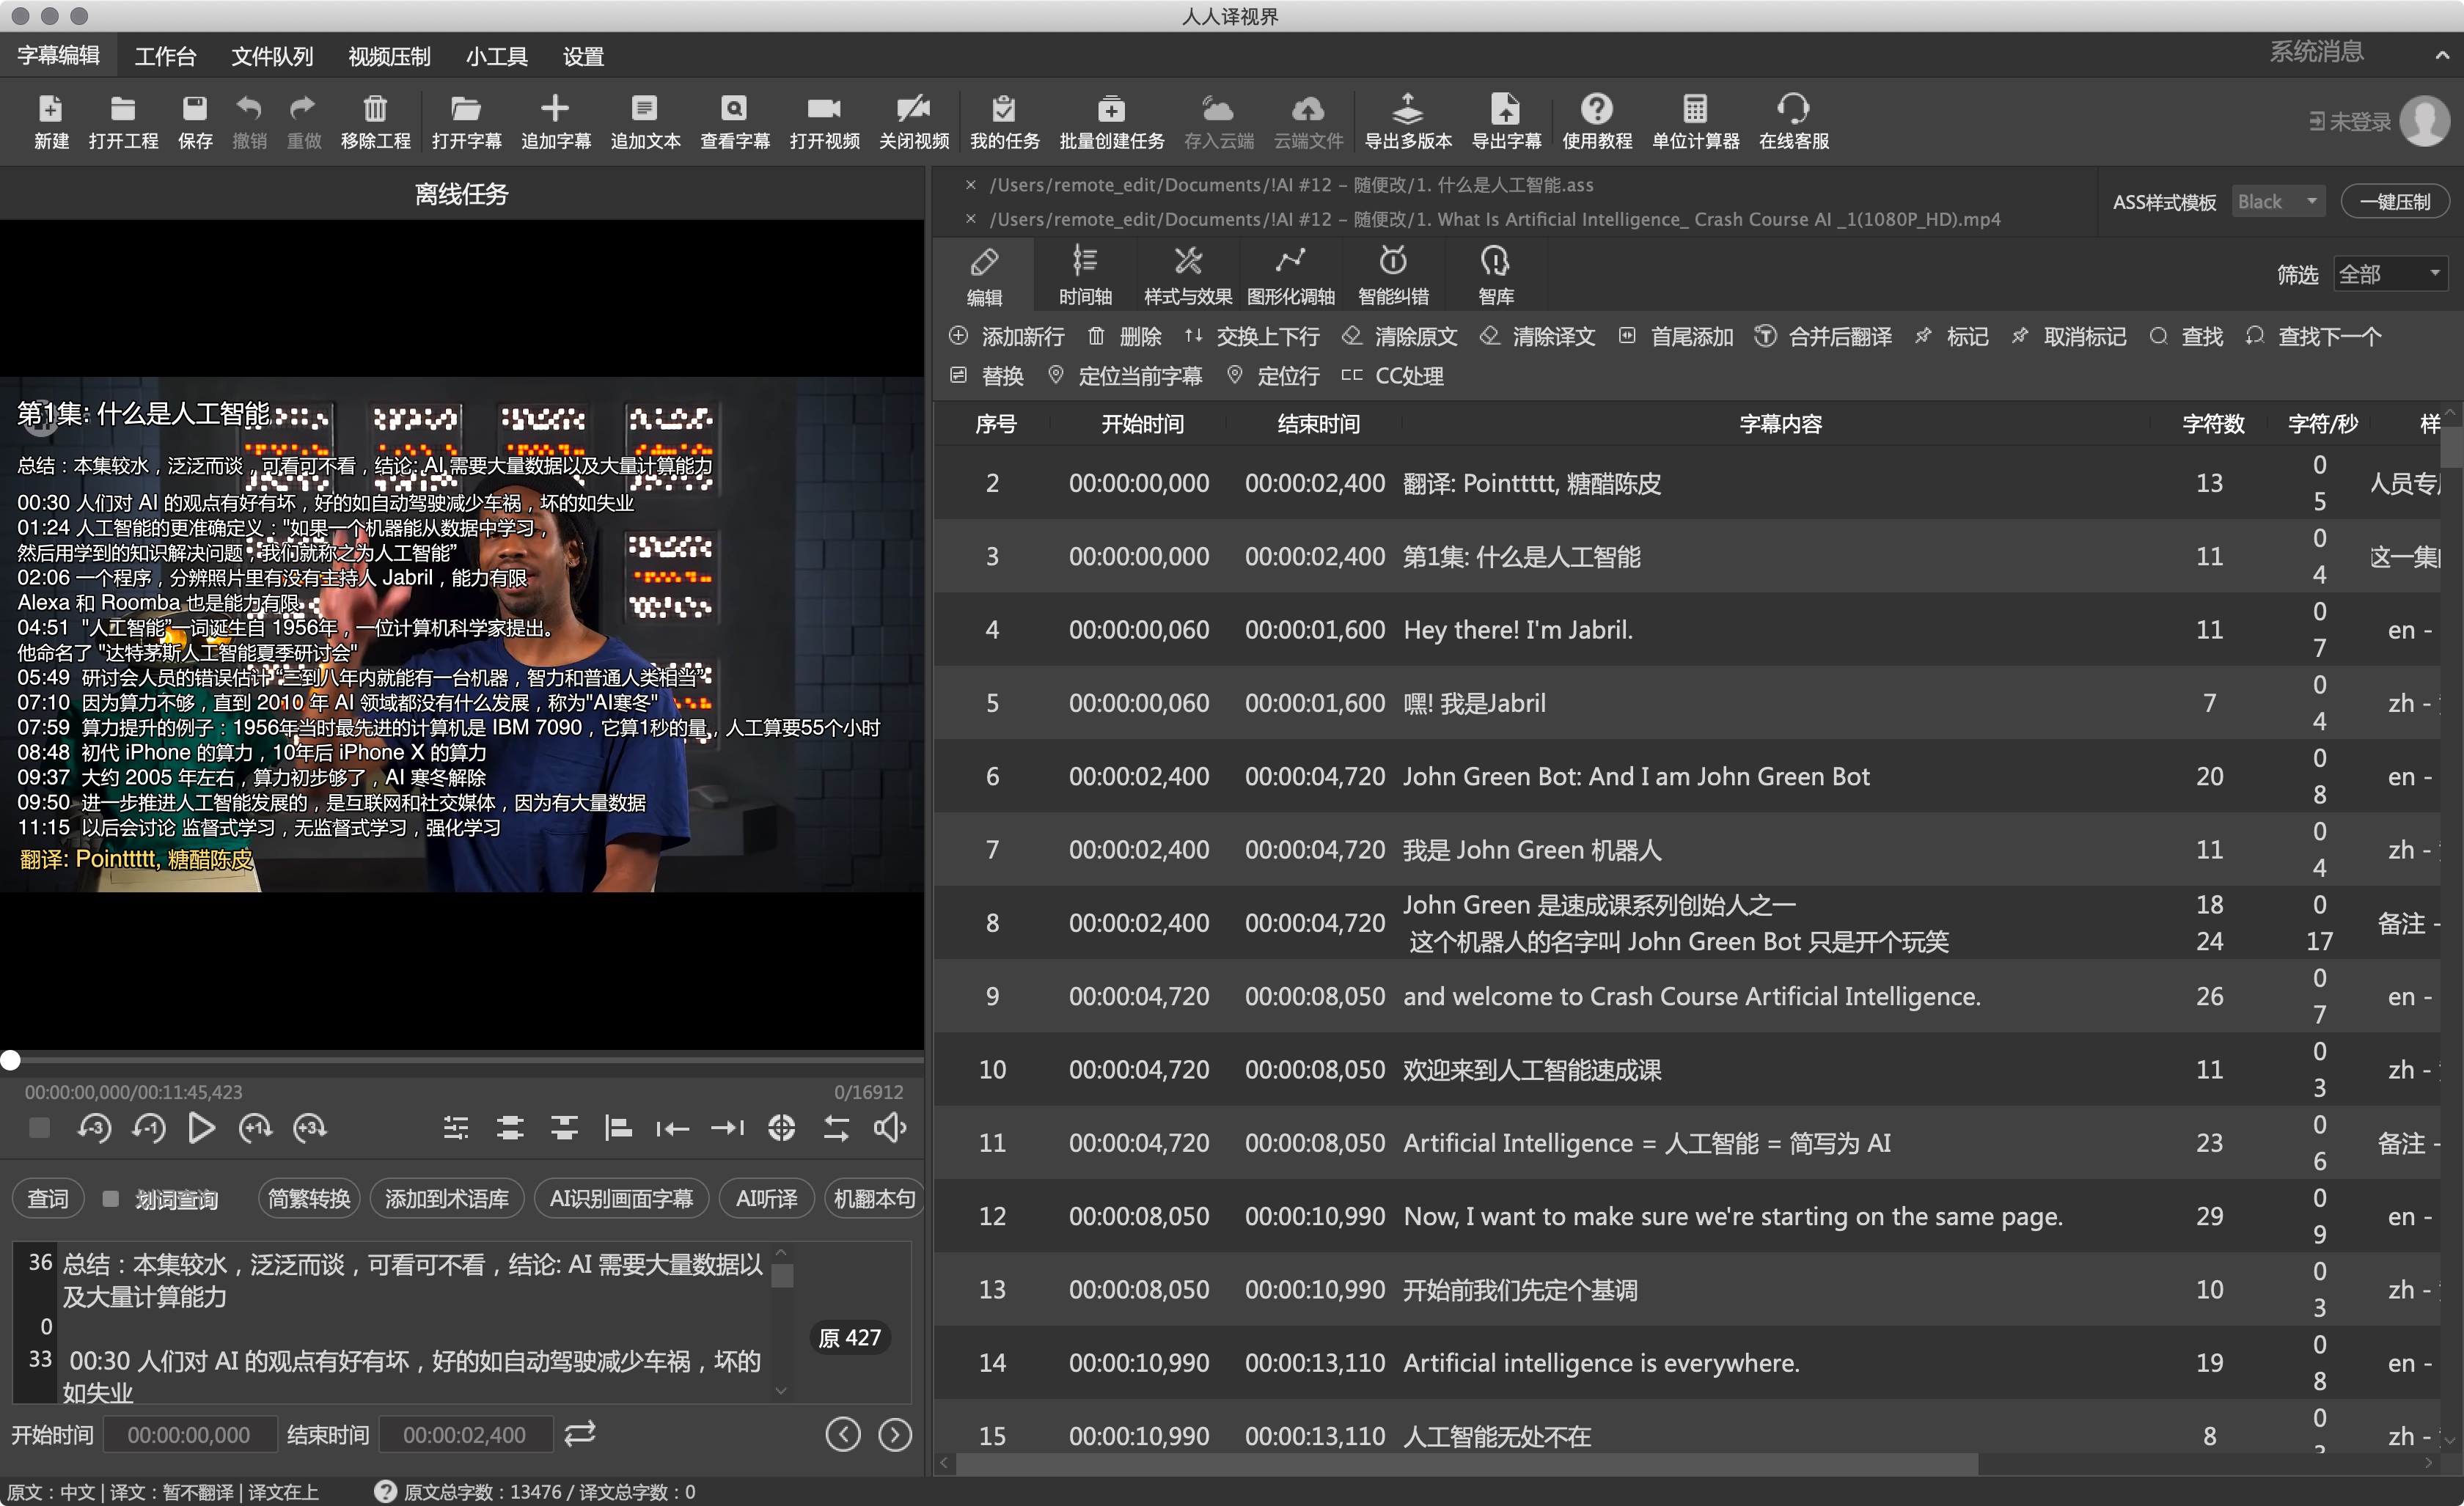The width and height of the screenshot is (2464, 1506).
Task: Expand the ASS样式模板 Black dropdown
Action: coord(2278,202)
